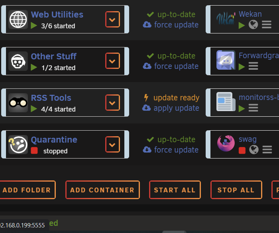Click the Start All button
This screenshot has width=279, height=233.
click(175, 190)
